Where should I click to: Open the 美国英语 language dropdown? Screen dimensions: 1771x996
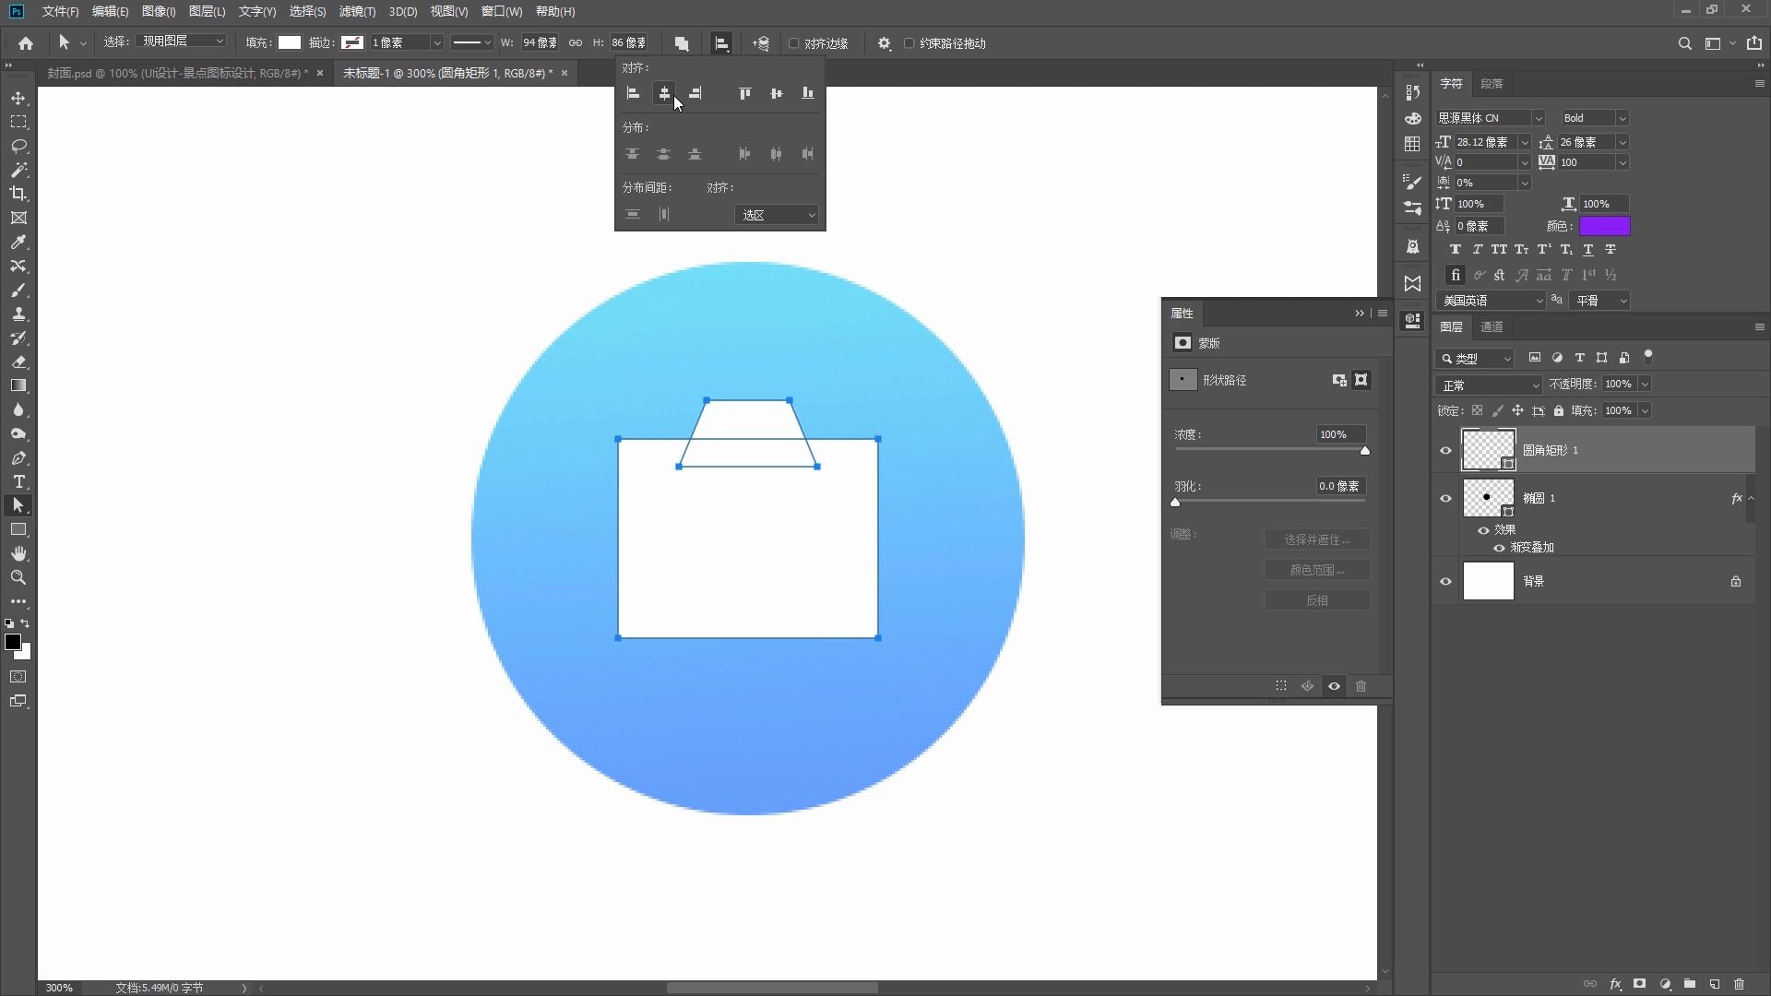click(1490, 301)
